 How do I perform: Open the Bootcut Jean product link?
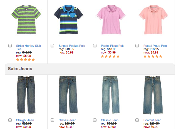(x=152, y=120)
